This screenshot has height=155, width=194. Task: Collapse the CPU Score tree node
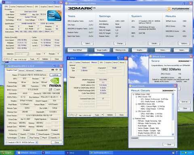pos(136,111)
